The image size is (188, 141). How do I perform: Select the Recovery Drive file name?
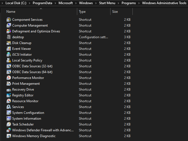[23, 89]
